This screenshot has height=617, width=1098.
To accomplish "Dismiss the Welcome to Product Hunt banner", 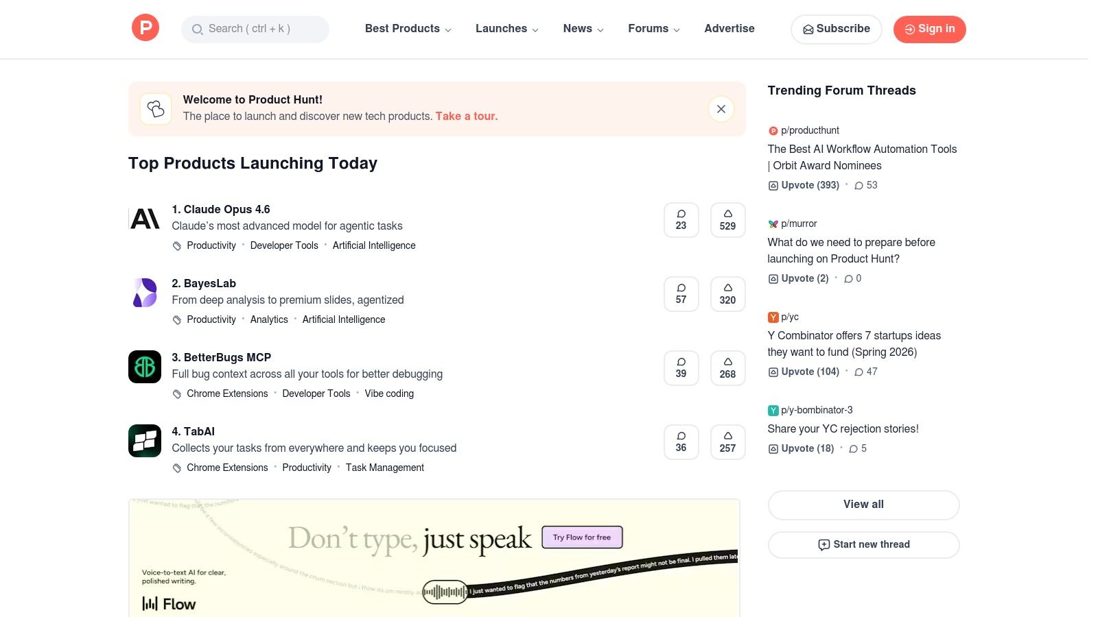I will point(721,109).
